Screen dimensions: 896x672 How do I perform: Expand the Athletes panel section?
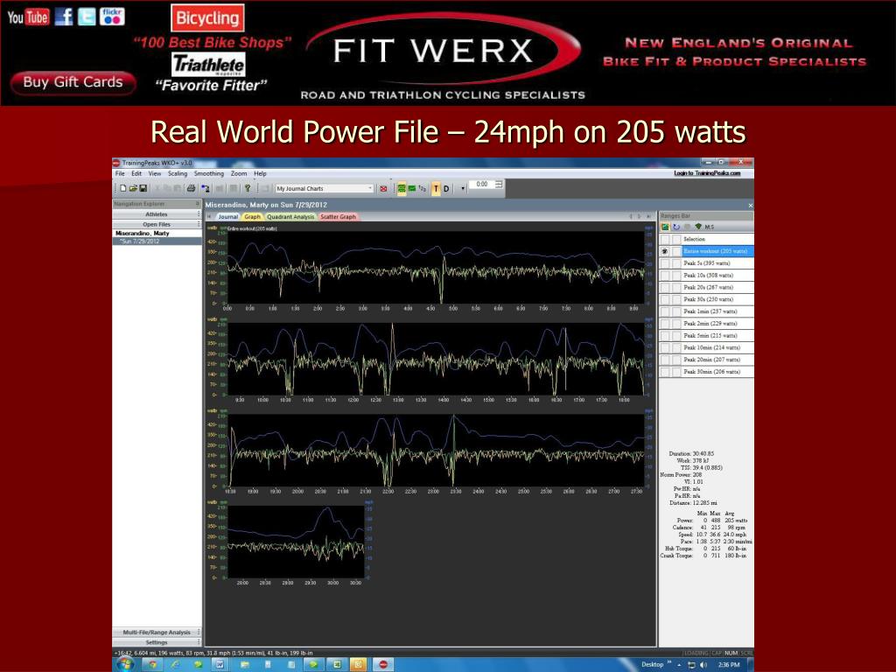click(x=157, y=214)
